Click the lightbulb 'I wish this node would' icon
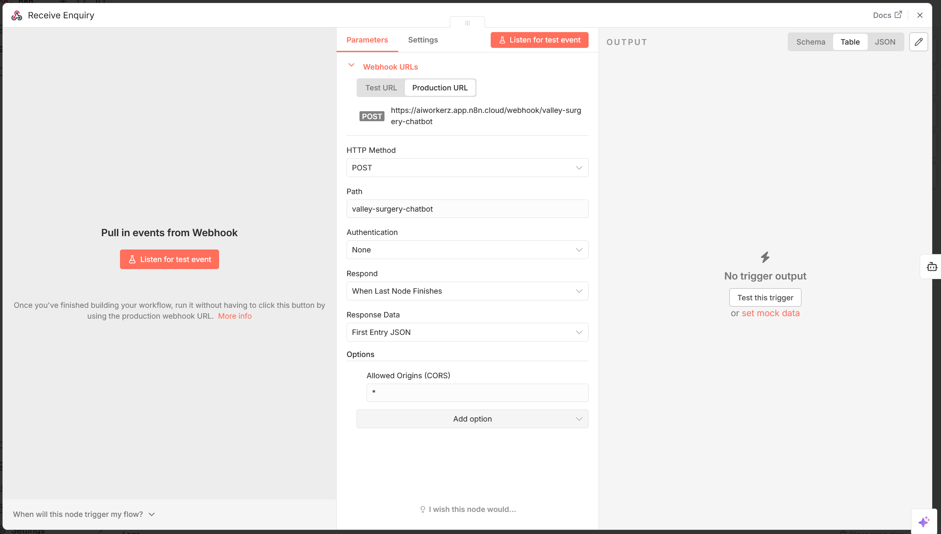 click(422, 509)
